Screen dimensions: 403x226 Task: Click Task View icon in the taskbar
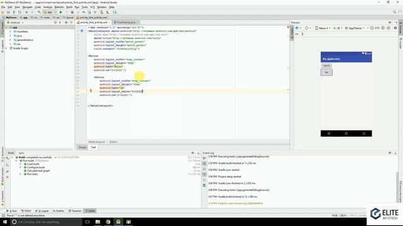(x=87, y=222)
